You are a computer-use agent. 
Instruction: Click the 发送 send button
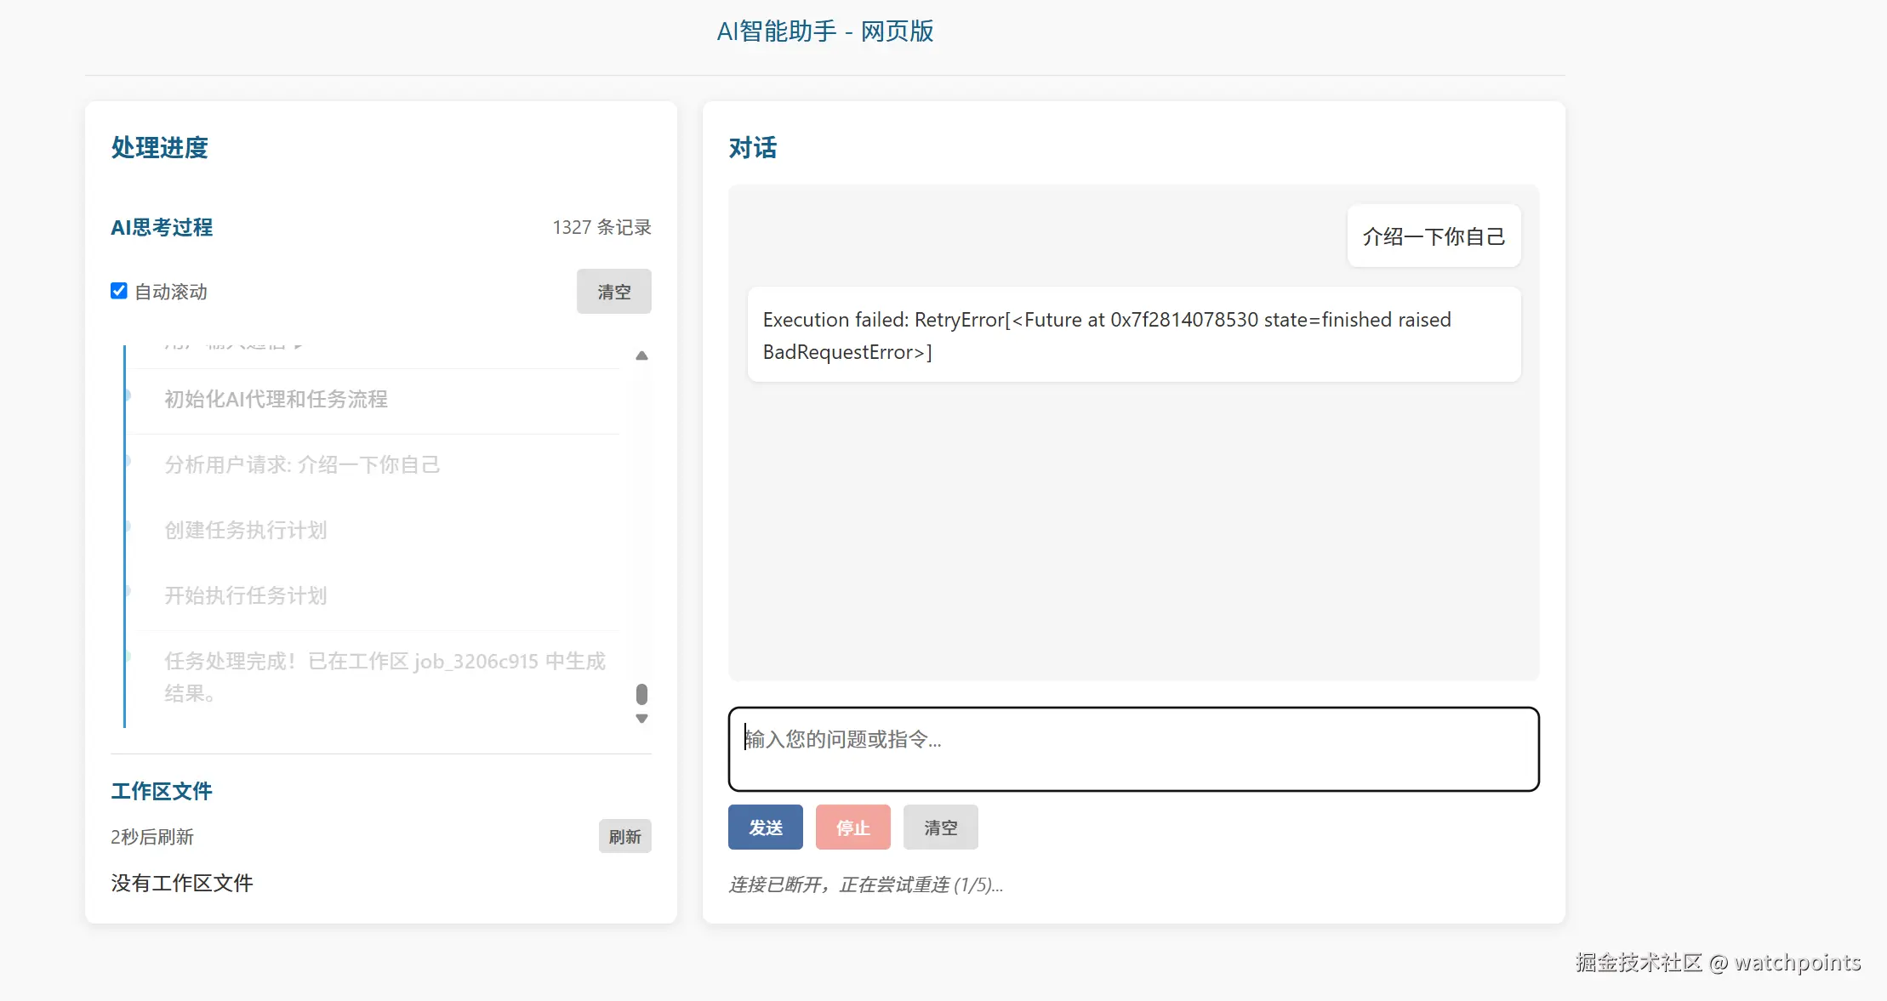pos(765,828)
